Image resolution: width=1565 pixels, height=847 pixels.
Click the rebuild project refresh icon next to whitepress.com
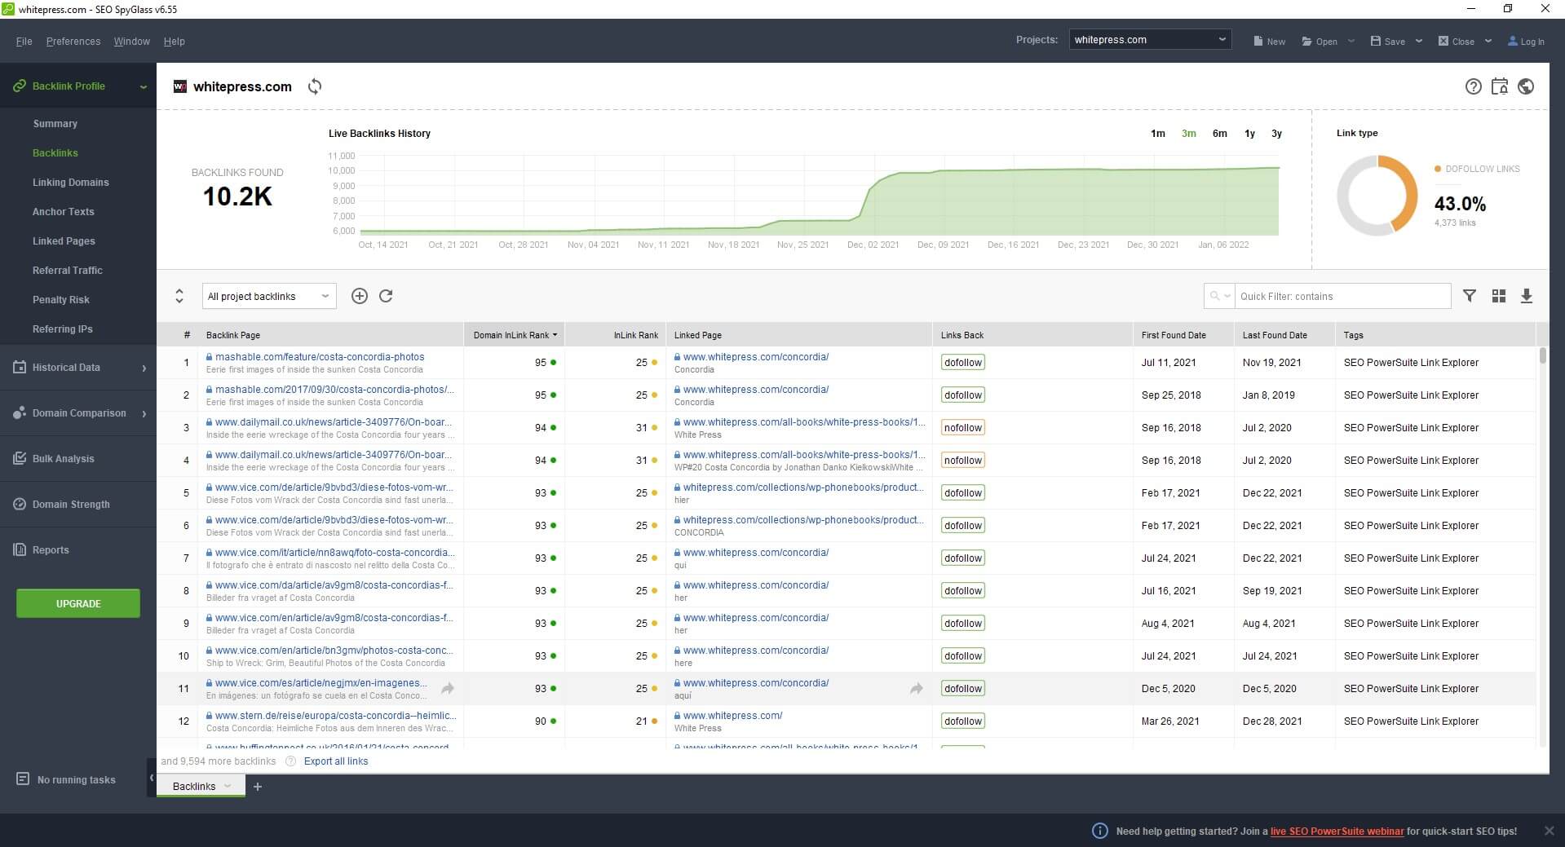(315, 86)
